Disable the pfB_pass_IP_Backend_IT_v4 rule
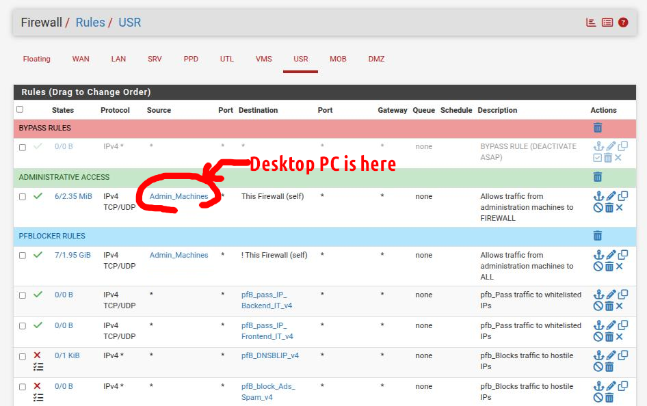Image resolution: width=647 pixels, height=406 pixels. (x=598, y=306)
